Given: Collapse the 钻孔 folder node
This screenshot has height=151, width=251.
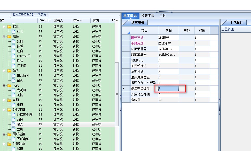Looking at the screenshot, I should point(4,71).
